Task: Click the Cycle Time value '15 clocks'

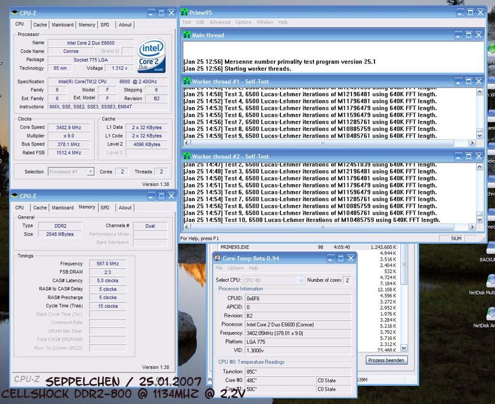Action: pos(108,306)
